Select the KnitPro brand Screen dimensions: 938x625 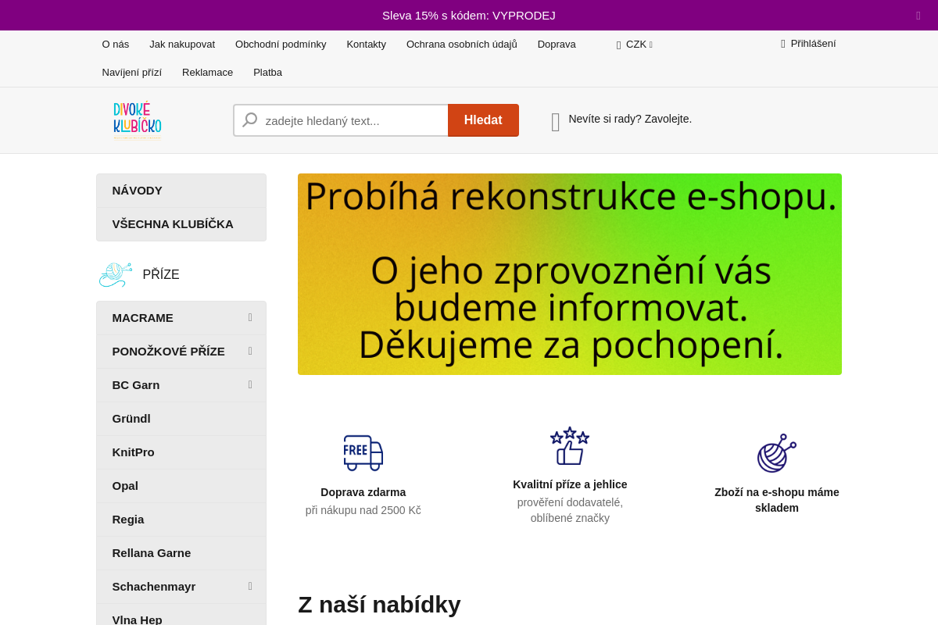click(181, 452)
